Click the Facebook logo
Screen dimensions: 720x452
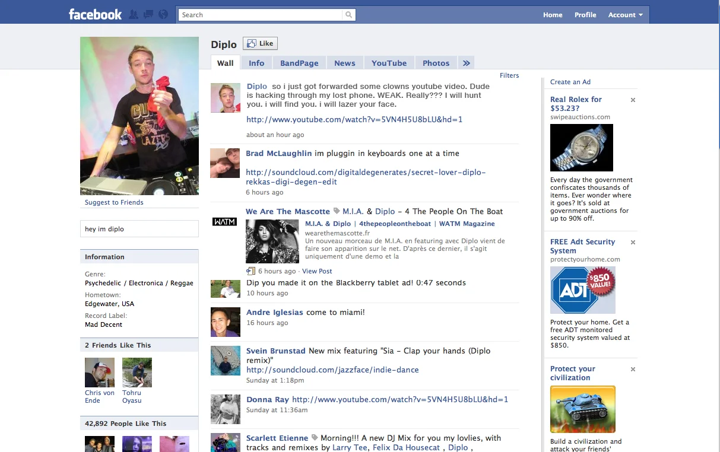pos(95,14)
